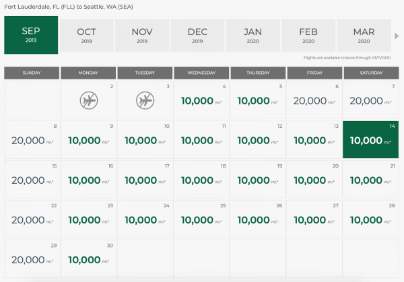Viewport: 404px width, 282px height.
Task: Select the highlighted September 14 fare
Action: 371,141
